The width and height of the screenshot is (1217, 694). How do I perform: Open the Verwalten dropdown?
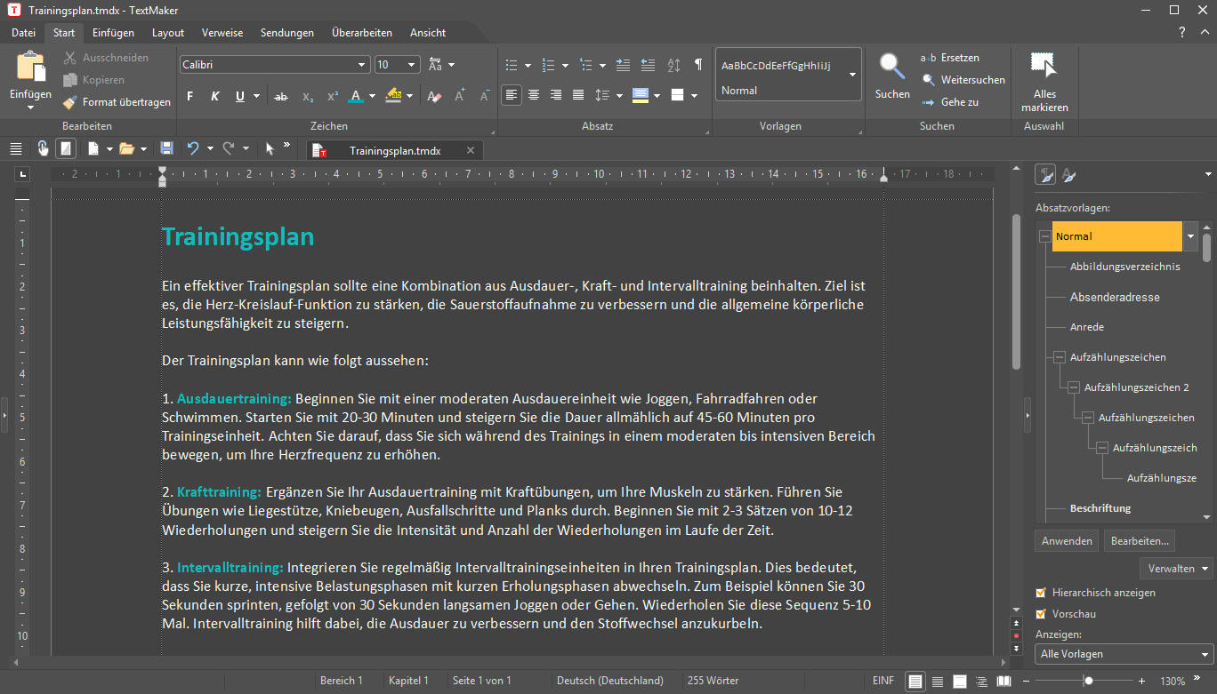(1176, 568)
